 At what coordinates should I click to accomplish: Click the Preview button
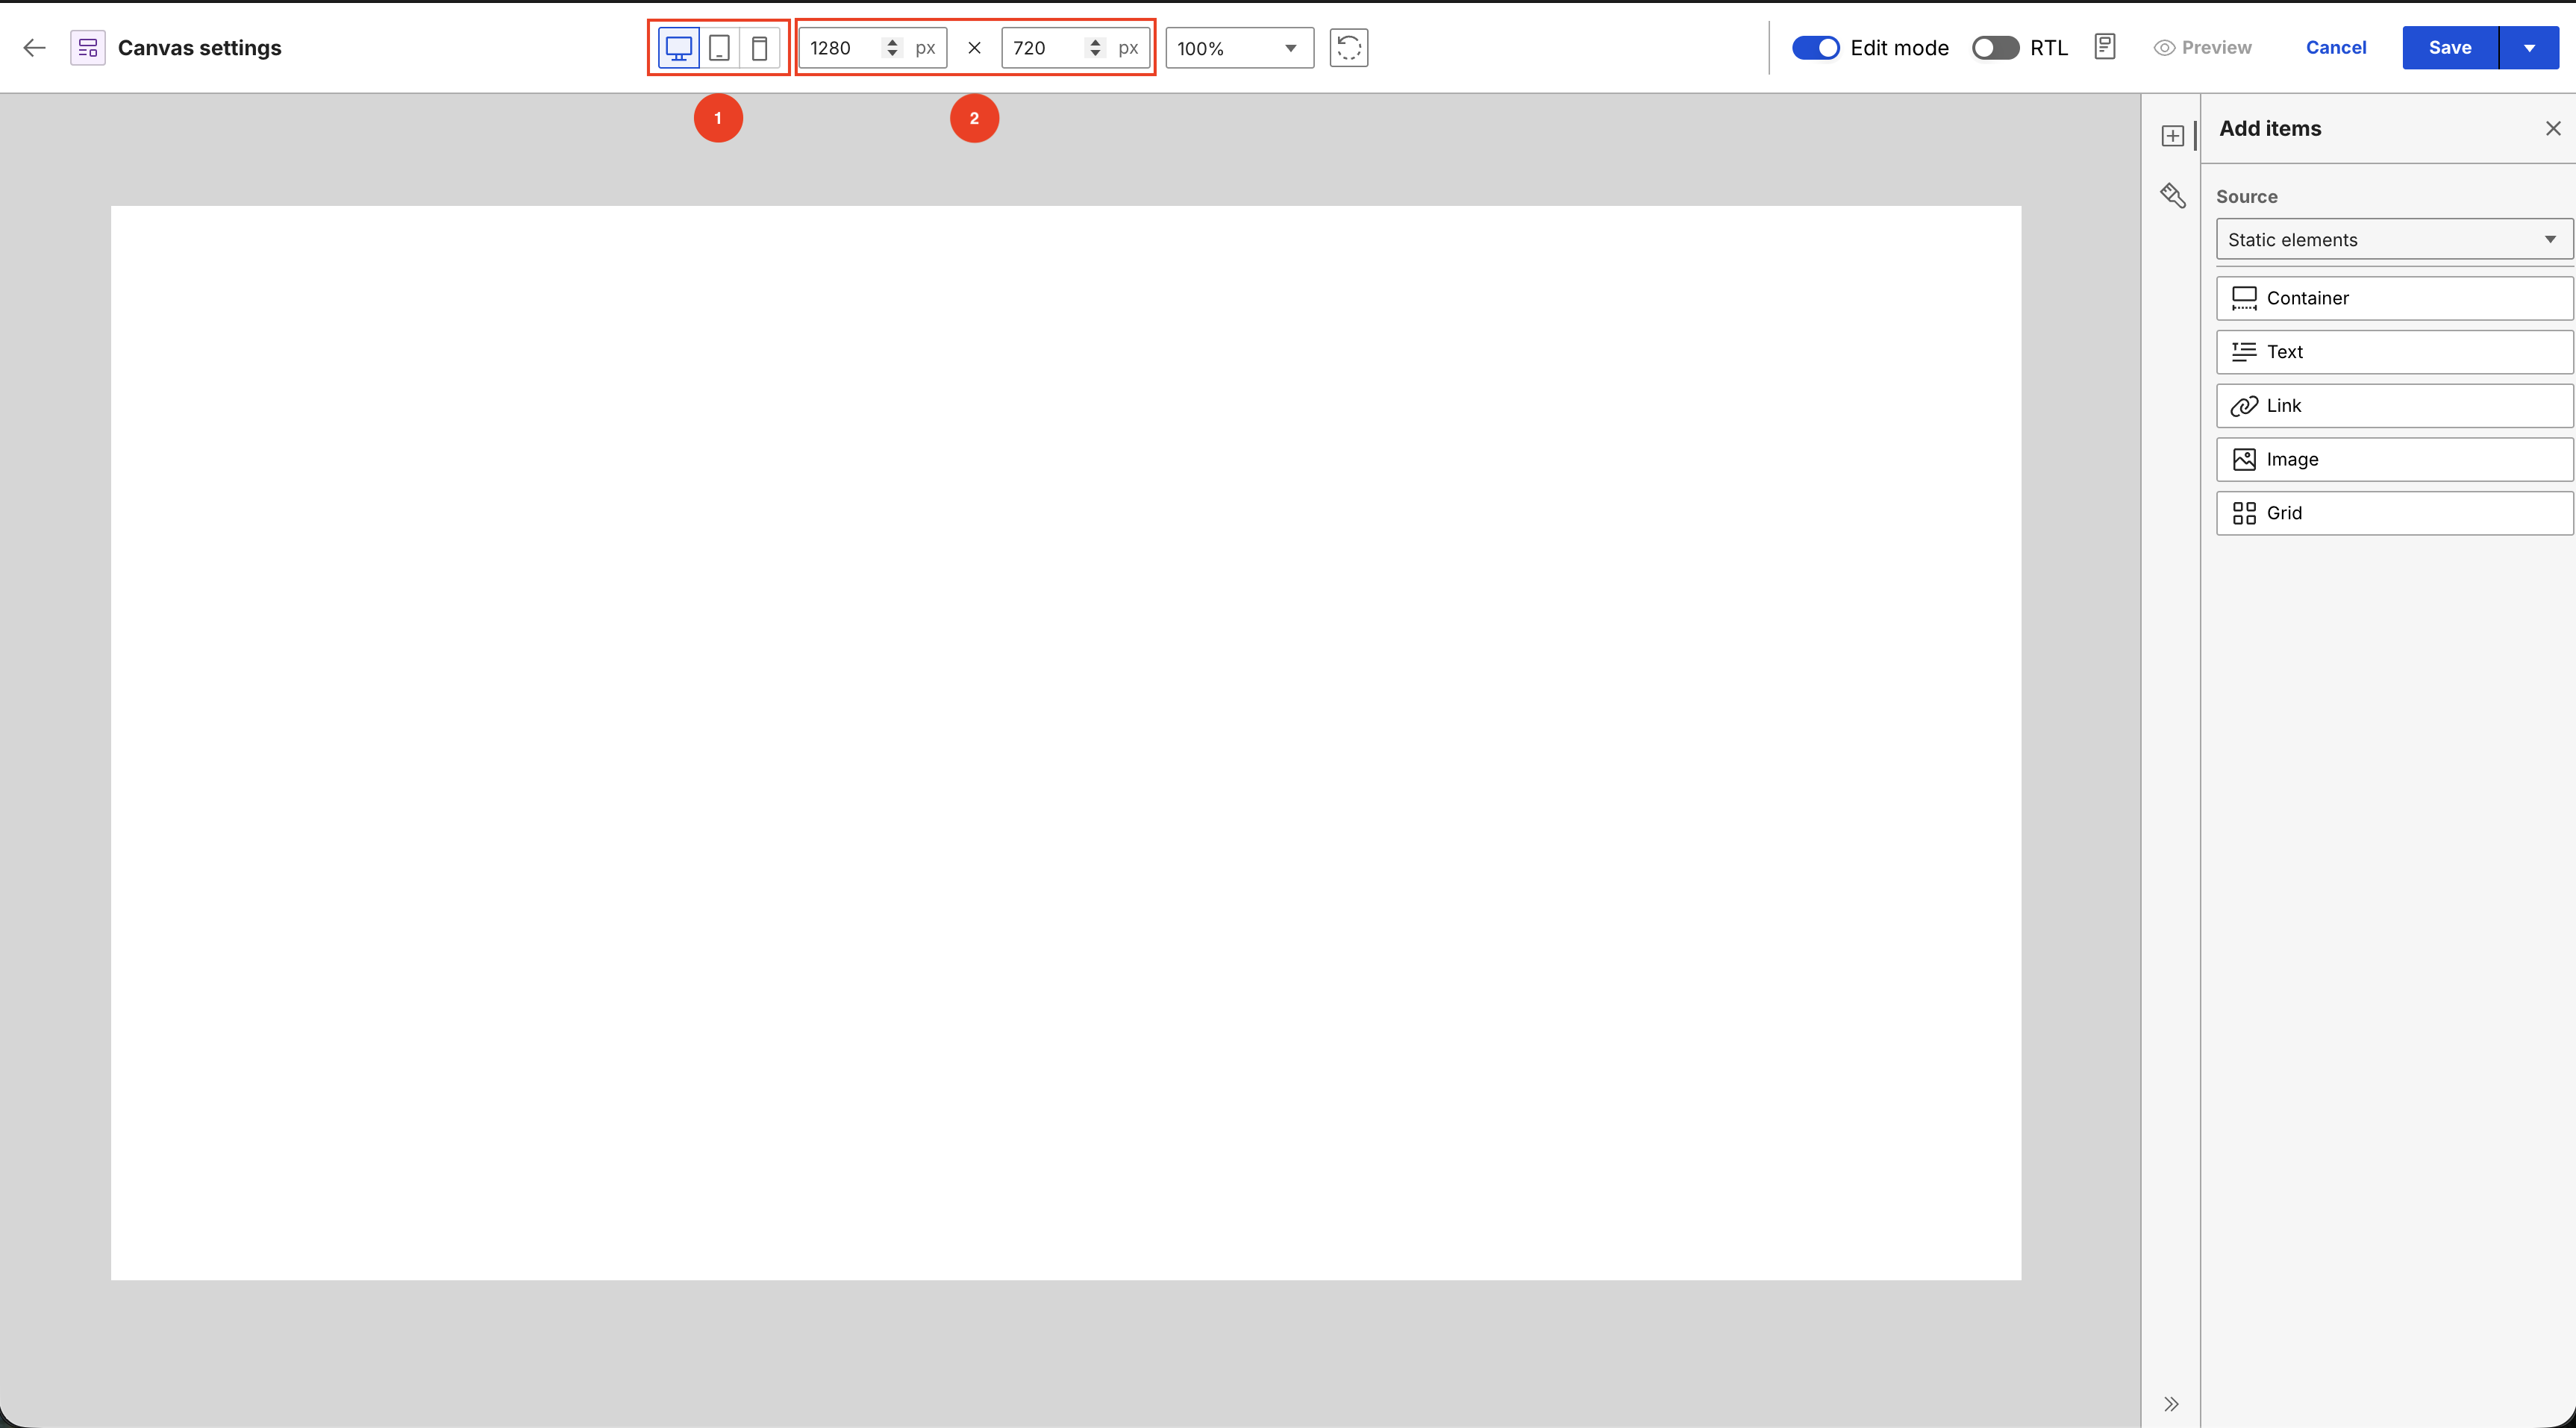(x=2203, y=47)
